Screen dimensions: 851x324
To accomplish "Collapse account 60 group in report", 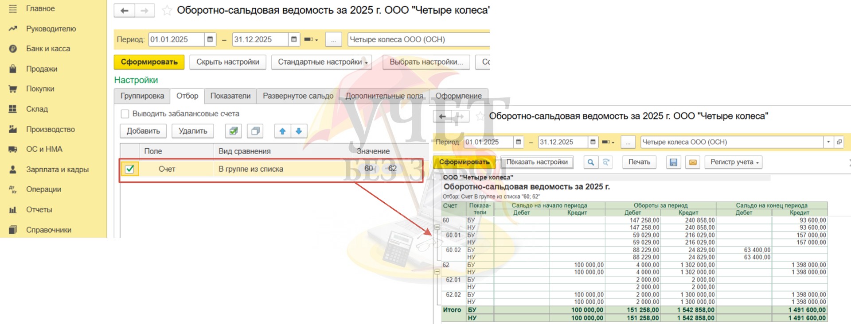I will (x=437, y=227).
